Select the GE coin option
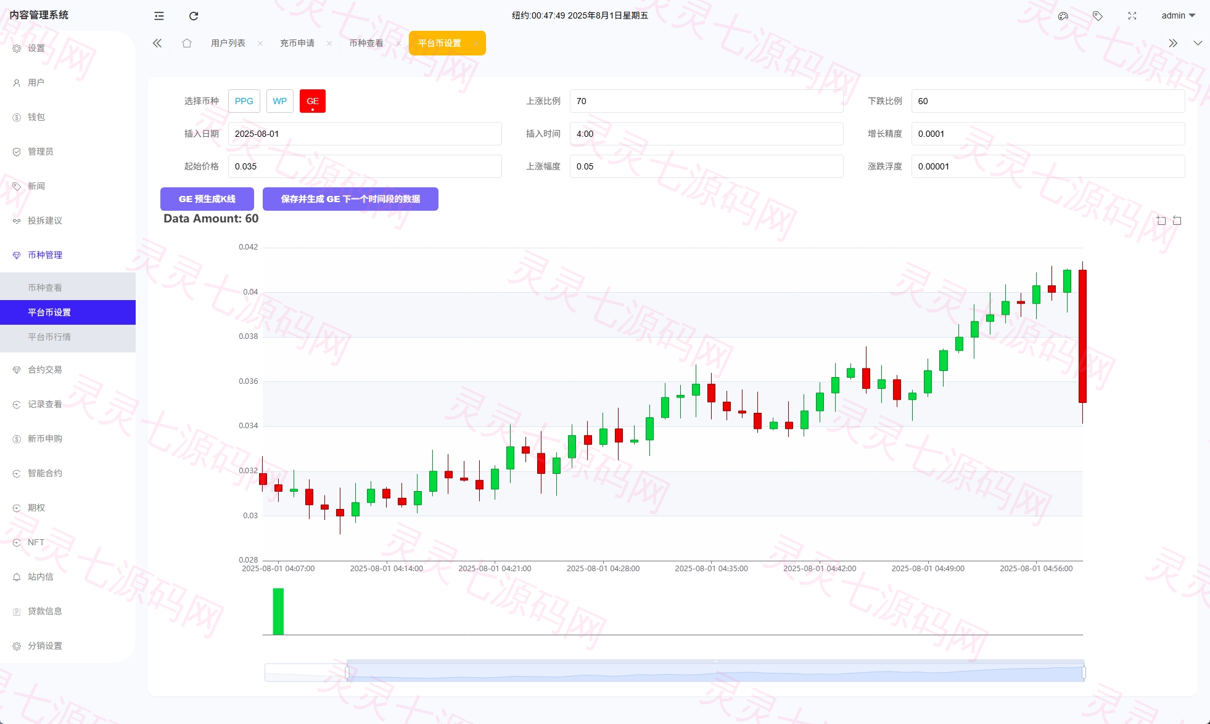This screenshot has width=1210, height=724. pos(313,101)
